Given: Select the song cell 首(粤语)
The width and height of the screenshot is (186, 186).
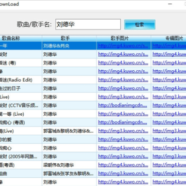Looking at the screenshot, I should 21,165.
